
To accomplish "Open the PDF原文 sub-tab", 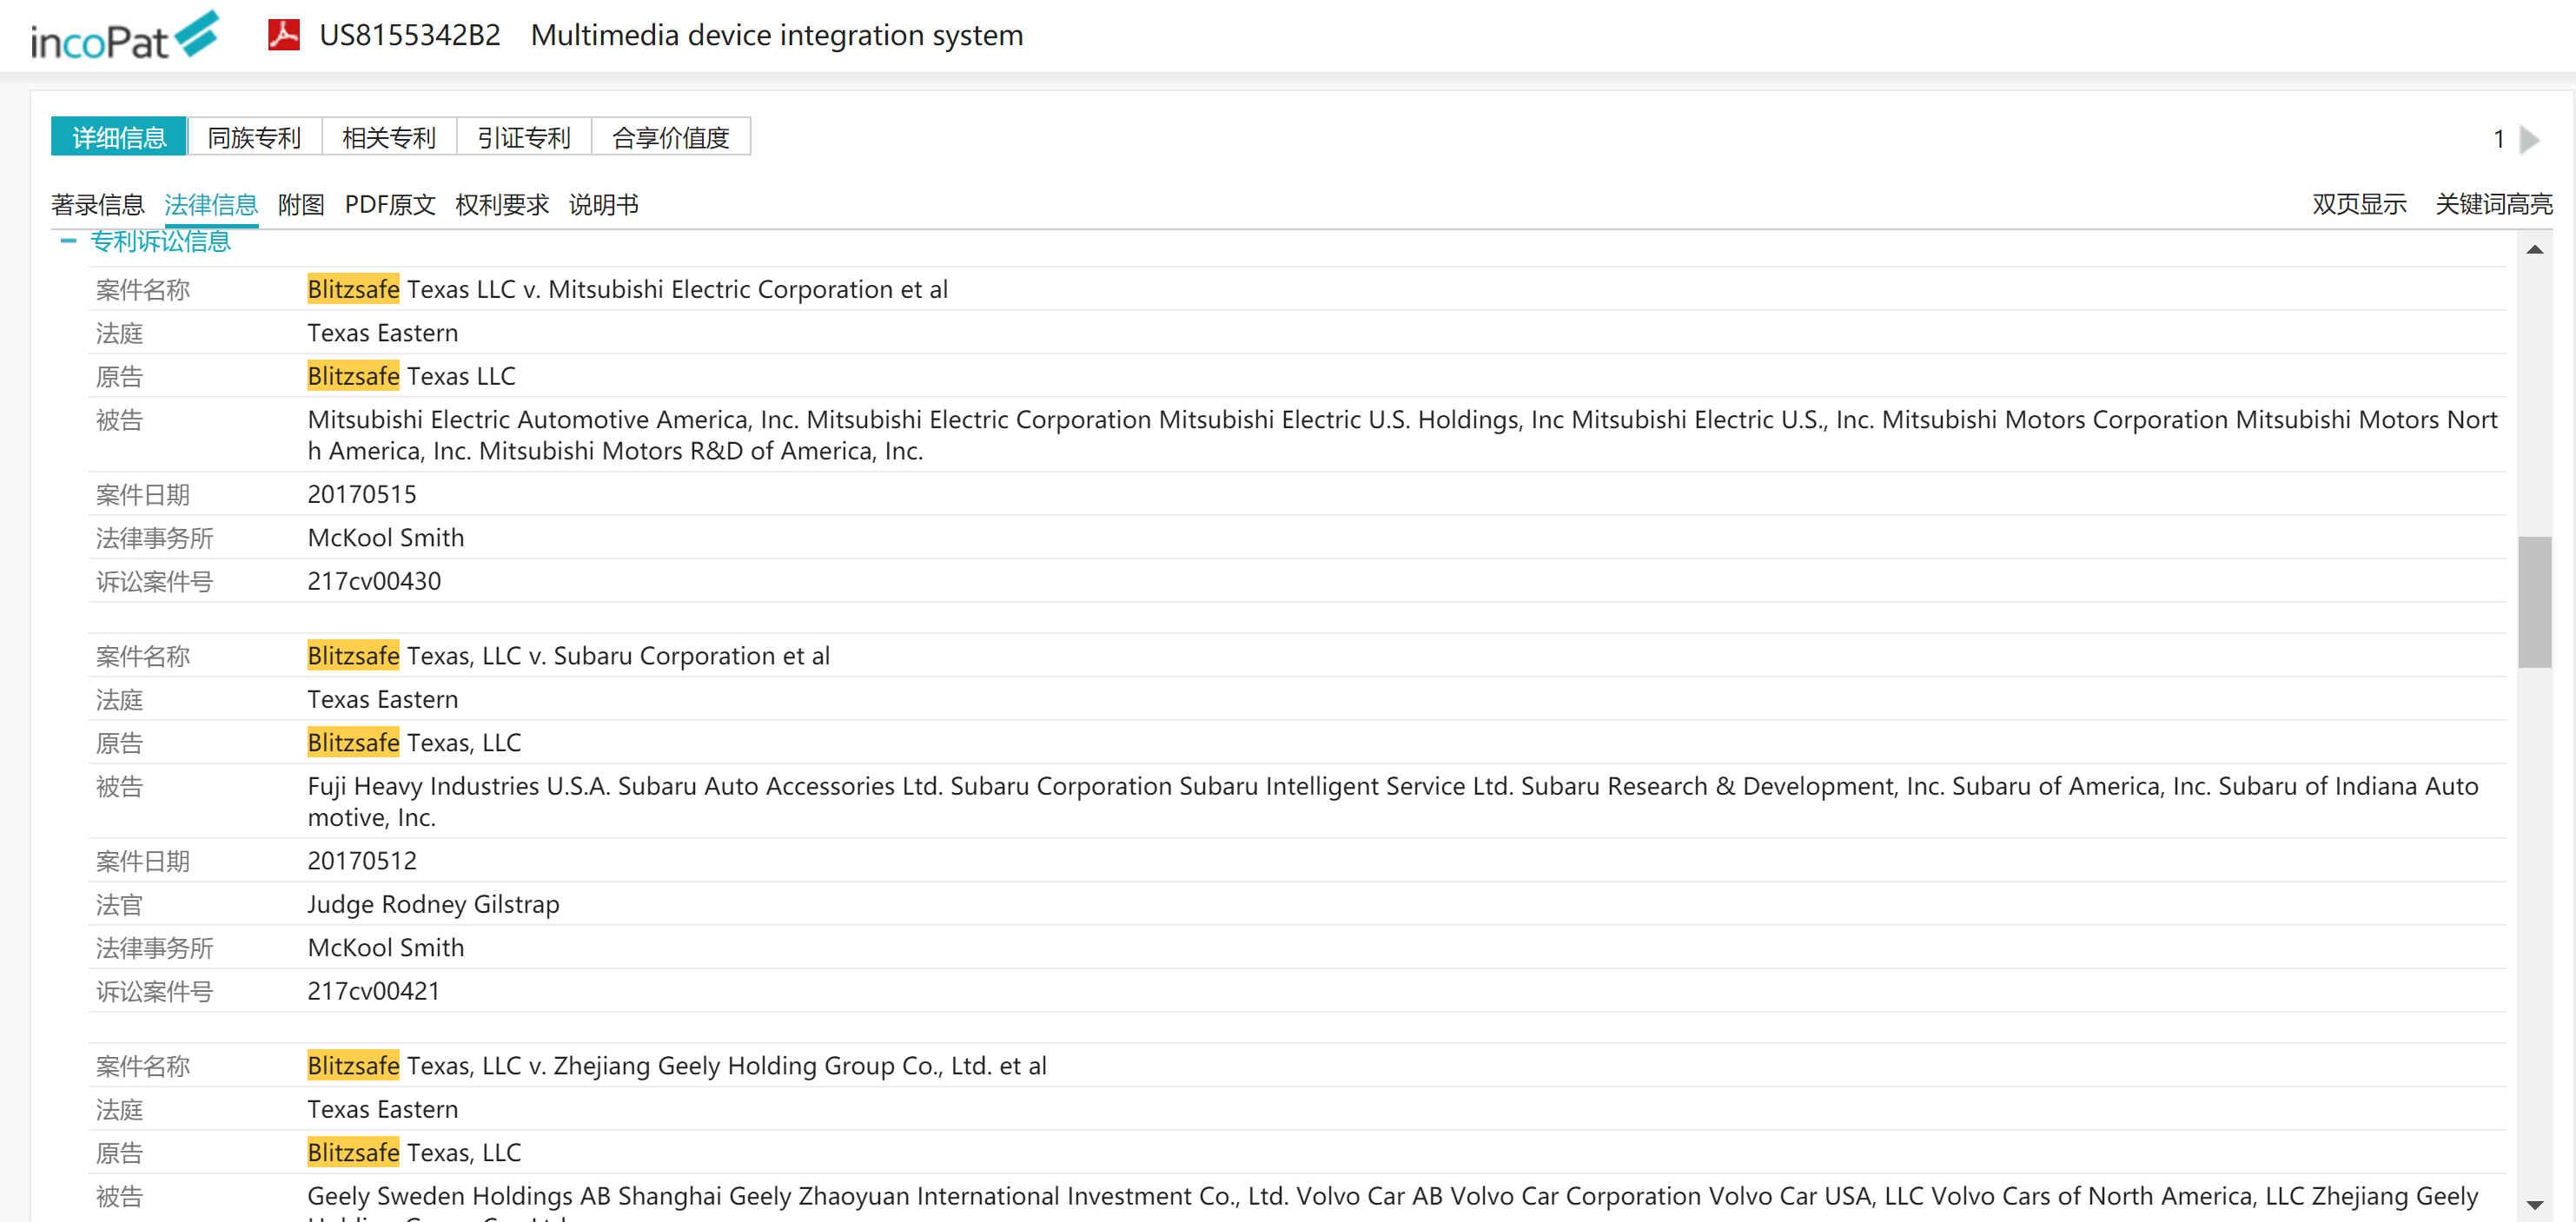I will [x=390, y=205].
